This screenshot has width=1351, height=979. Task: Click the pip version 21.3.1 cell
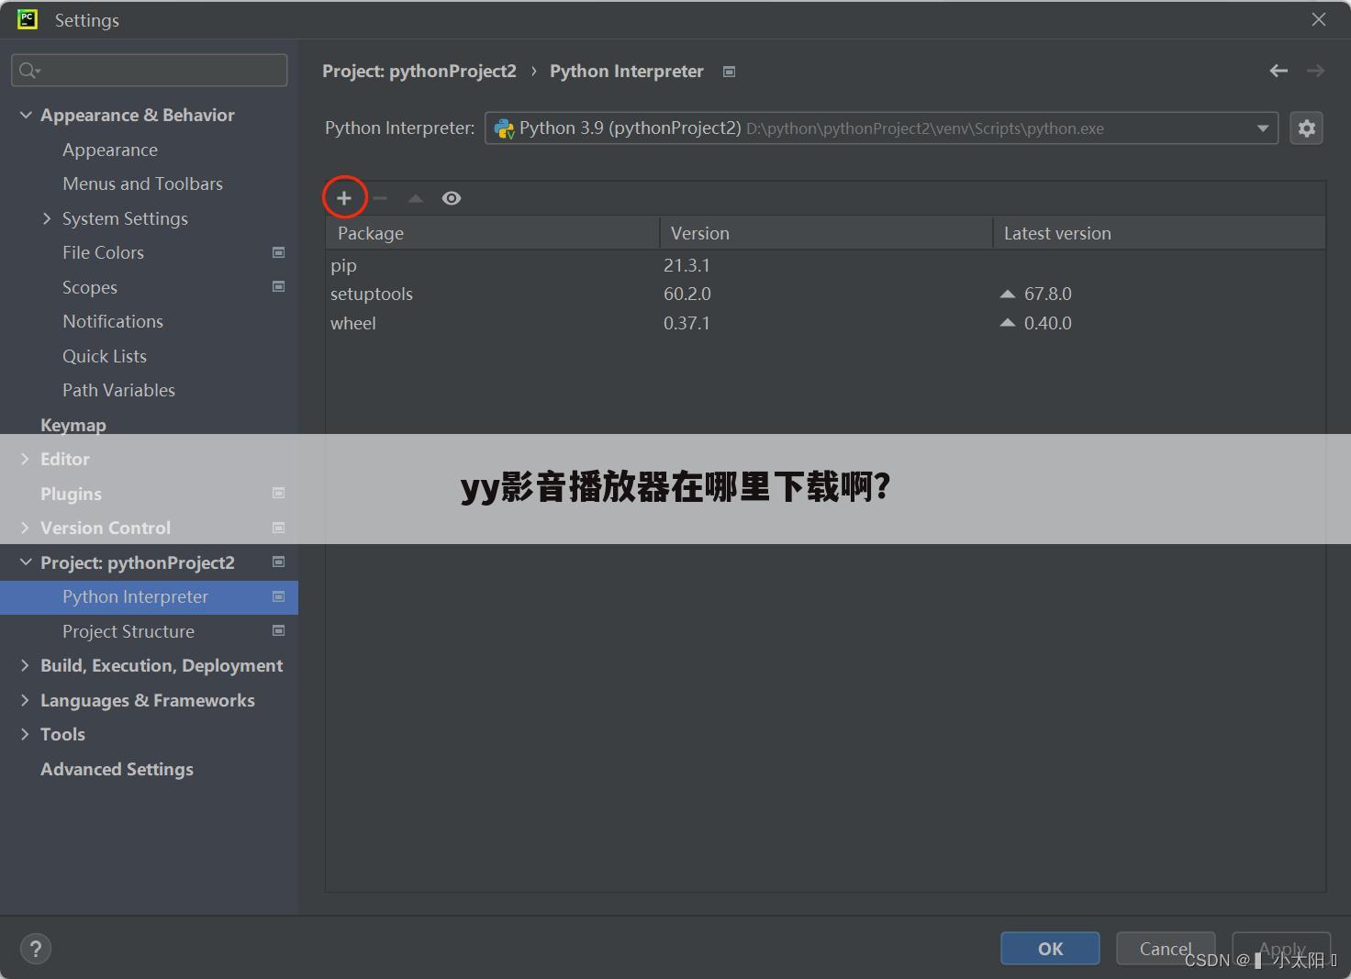point(687,265)
